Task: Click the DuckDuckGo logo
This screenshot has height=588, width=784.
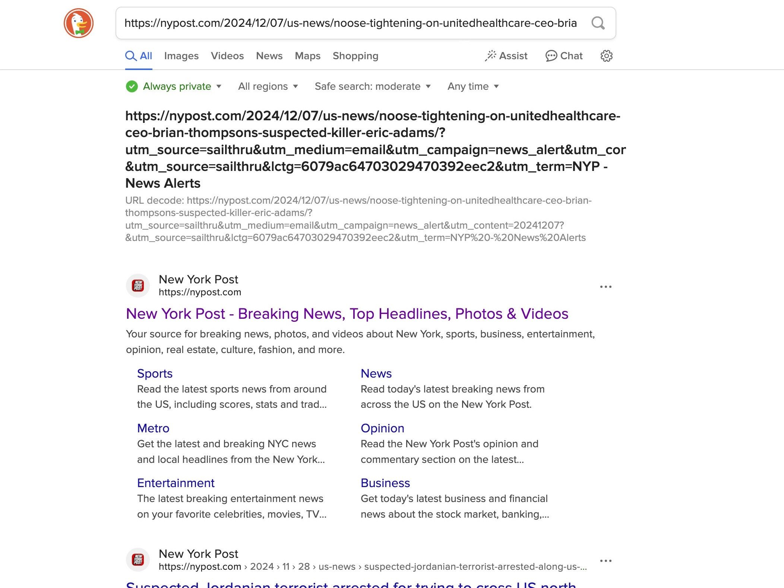Action: tap(79, 23)
